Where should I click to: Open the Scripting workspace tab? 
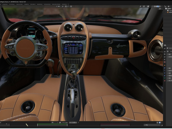pyautogui.click(x=64, y=4)
